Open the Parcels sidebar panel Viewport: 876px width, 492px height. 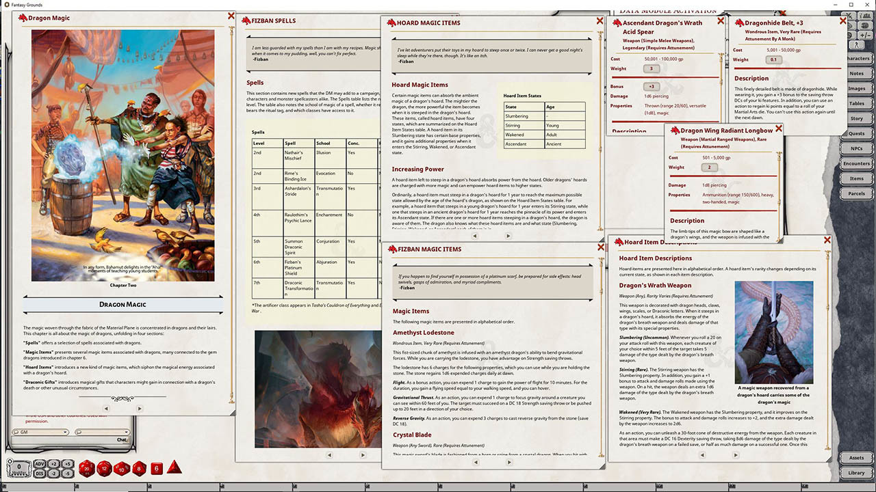pos(856,193)
